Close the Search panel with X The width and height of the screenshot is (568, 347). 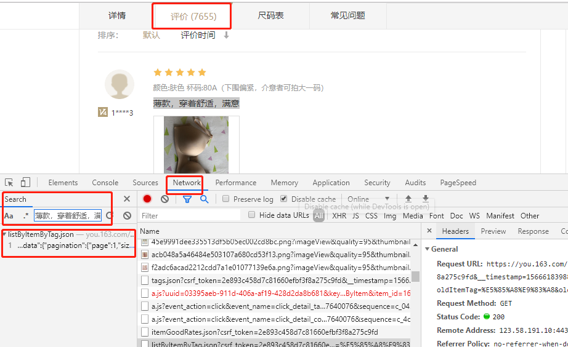tap(127, 199)
